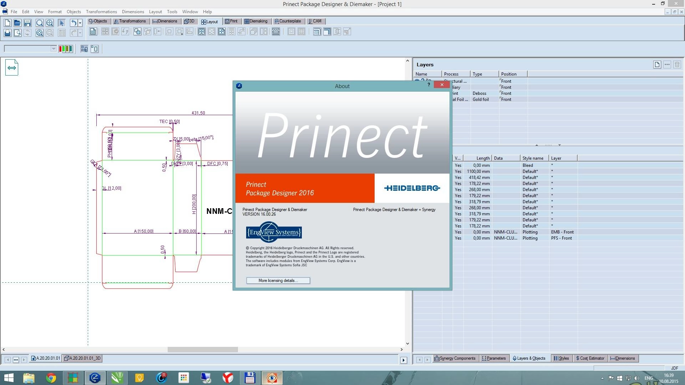Image resolution: width=685 pixels, height=385 pixels.
Task: Click the zoom-to-fit target magnifier icon
Action: pyautogui.click(x=40, y=33)
